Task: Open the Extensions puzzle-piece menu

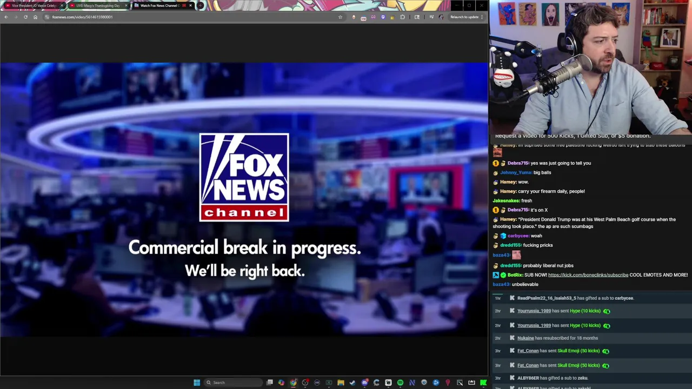Action: click(402, 17)
